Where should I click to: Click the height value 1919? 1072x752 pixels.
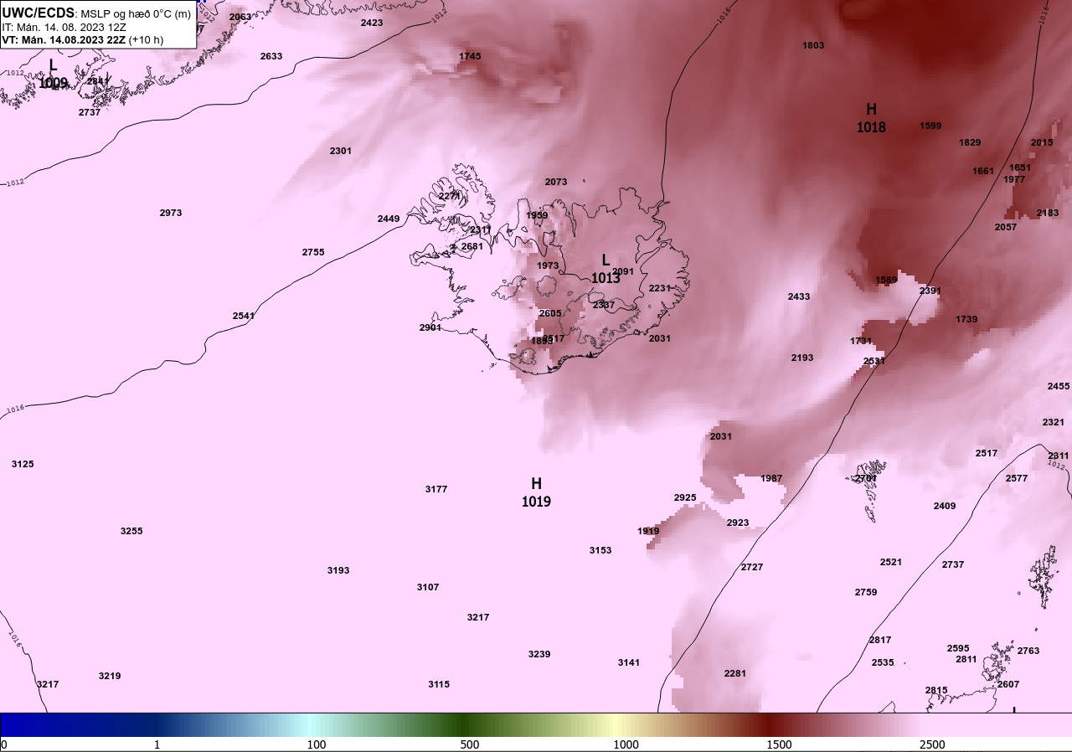(x=648, y=531)
